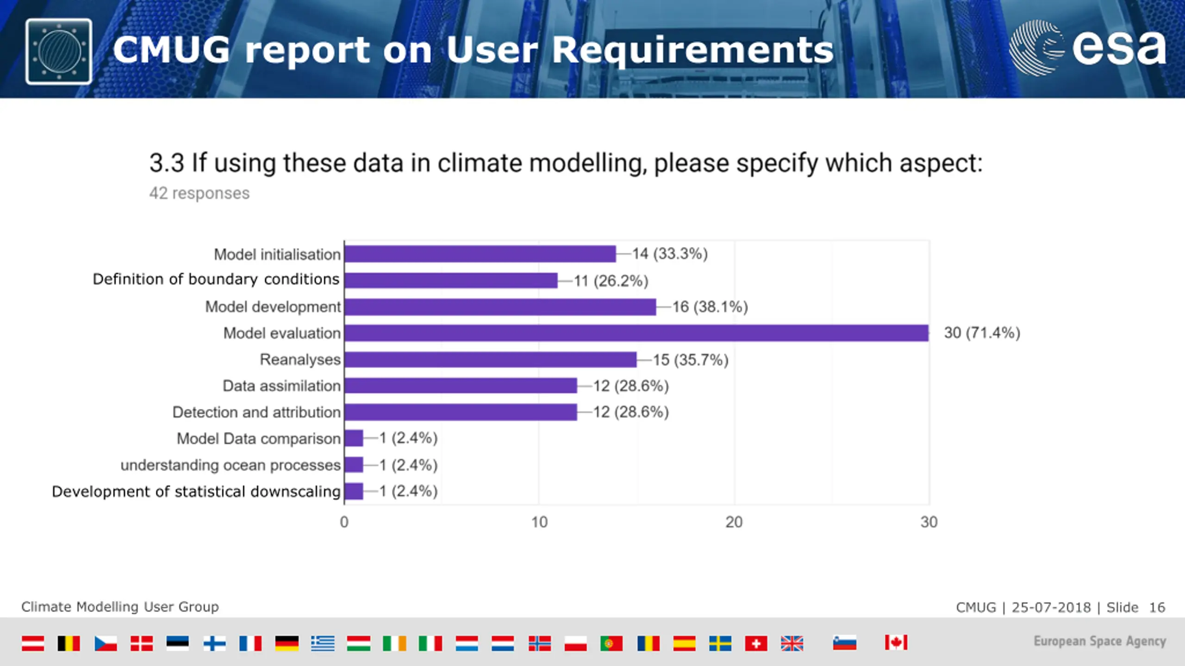The width and height of the screenshot is (1185, 666).
Task: Click the slide title 'CMUG report on User Requirements'
Action: coord(473,50)
